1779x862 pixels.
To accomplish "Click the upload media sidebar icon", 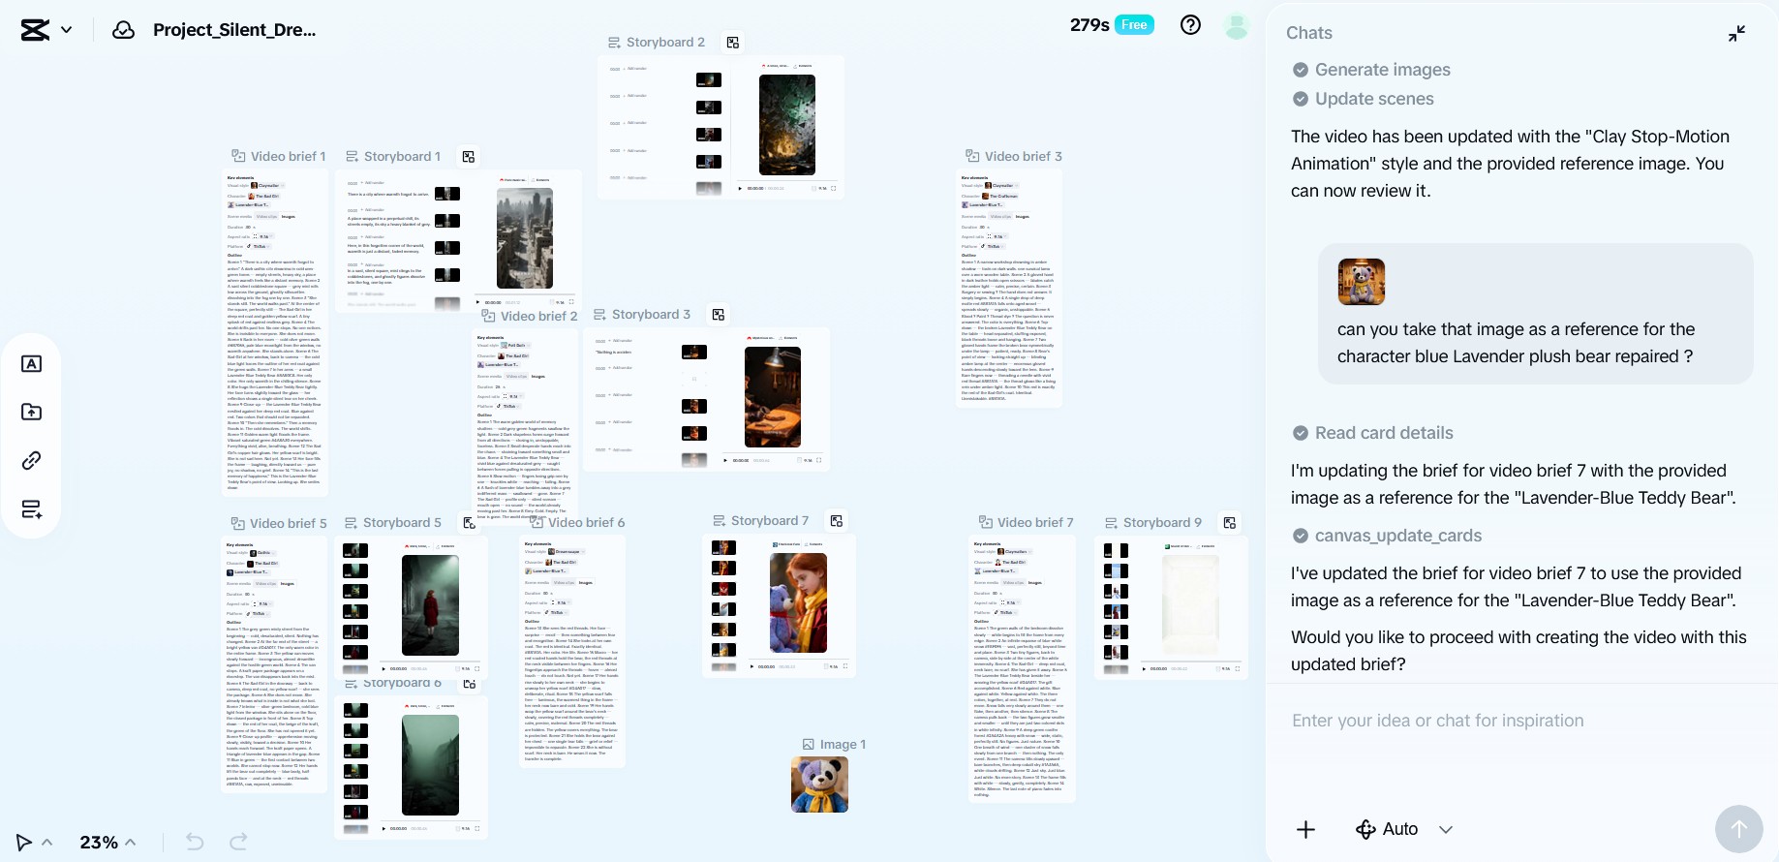I will (x=31, y=413).
